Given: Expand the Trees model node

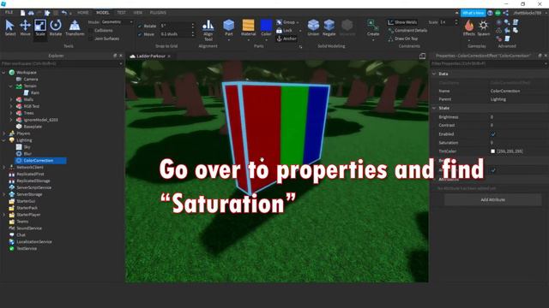Looking at the screenshot, I should pyautogui.click(x=11, y=113).
